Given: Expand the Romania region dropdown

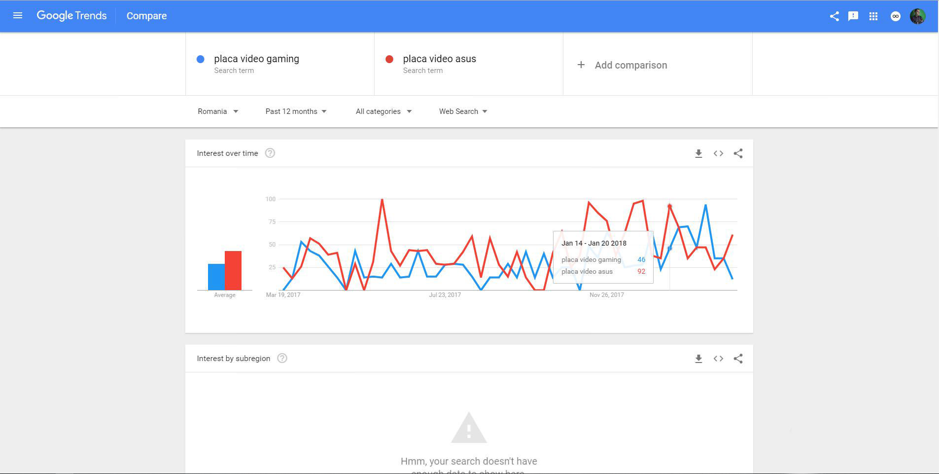Looking at the screenshot, I should pyautogui.click(x=218, y=111).
